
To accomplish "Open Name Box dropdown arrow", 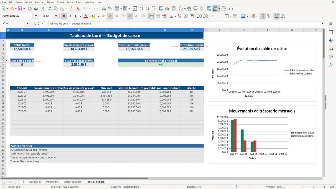I will click(27, 24).
